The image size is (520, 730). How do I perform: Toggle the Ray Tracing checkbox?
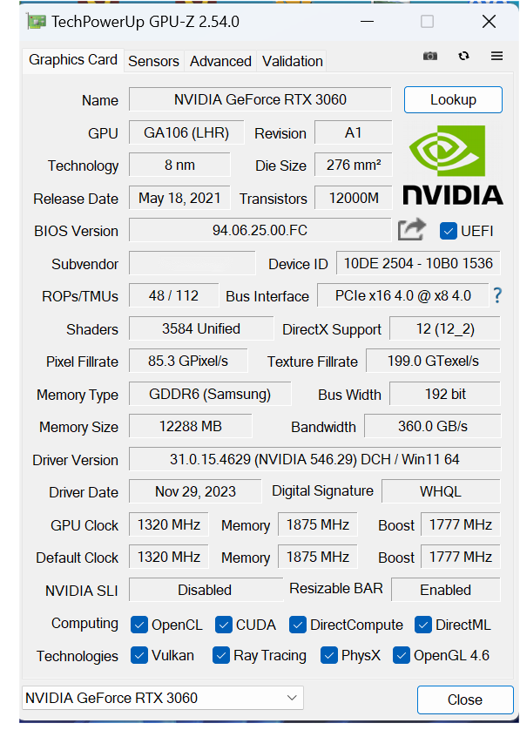[221, 655]
